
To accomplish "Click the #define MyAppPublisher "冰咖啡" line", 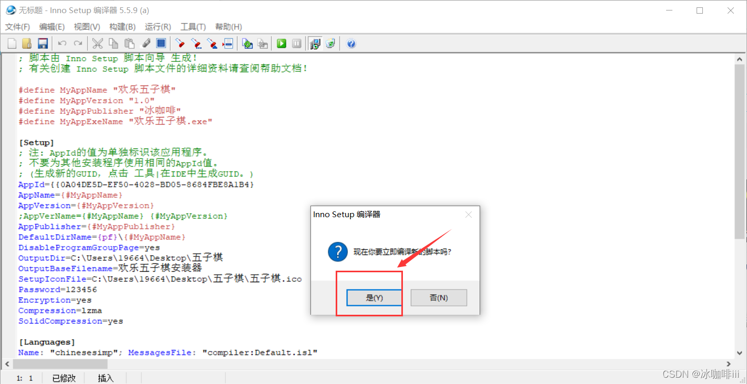I will click(x=100, y=111).
